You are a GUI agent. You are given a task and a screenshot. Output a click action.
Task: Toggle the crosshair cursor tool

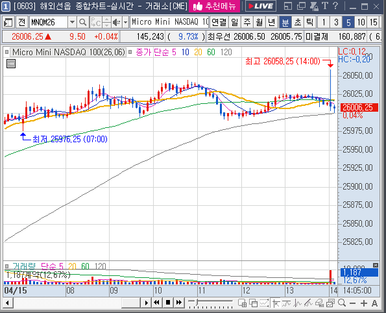276,303
